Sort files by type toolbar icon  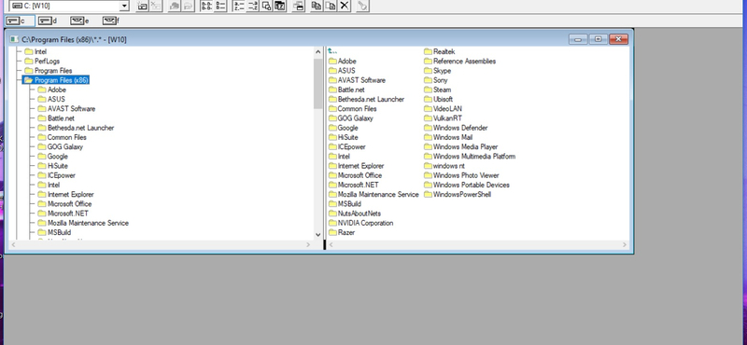click(x=252, y=6)
